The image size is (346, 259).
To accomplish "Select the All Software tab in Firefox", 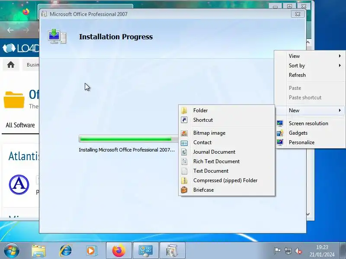I will (20, 125).
